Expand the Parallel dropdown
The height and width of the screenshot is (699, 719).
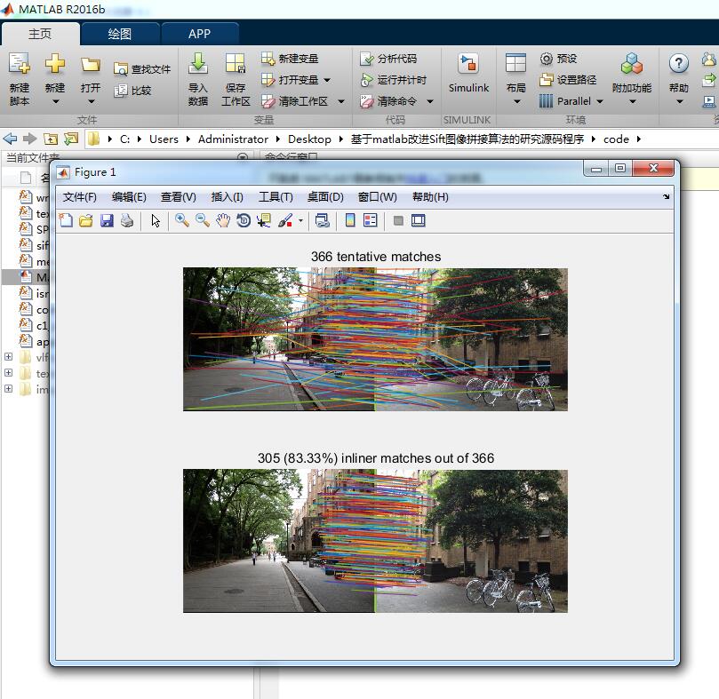[600, 101]
